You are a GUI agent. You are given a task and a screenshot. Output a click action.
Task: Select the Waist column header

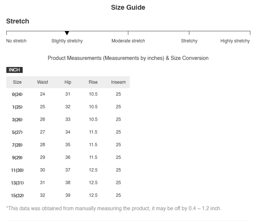[42, 82]
